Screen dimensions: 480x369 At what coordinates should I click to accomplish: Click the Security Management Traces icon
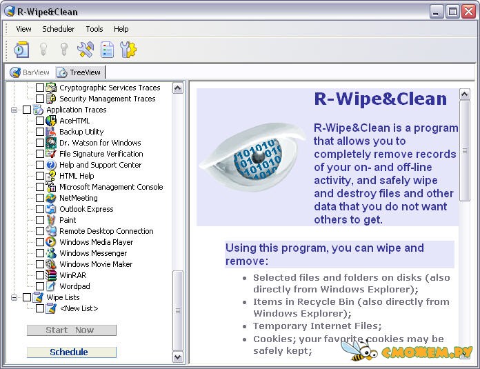coord(51,99)
